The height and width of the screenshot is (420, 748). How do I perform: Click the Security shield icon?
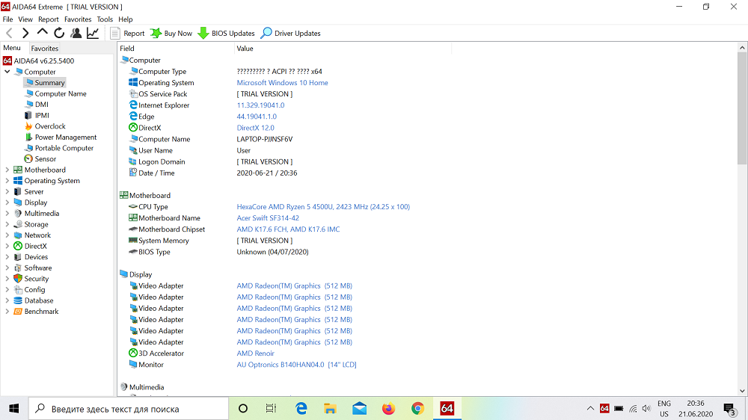[18, 279]
